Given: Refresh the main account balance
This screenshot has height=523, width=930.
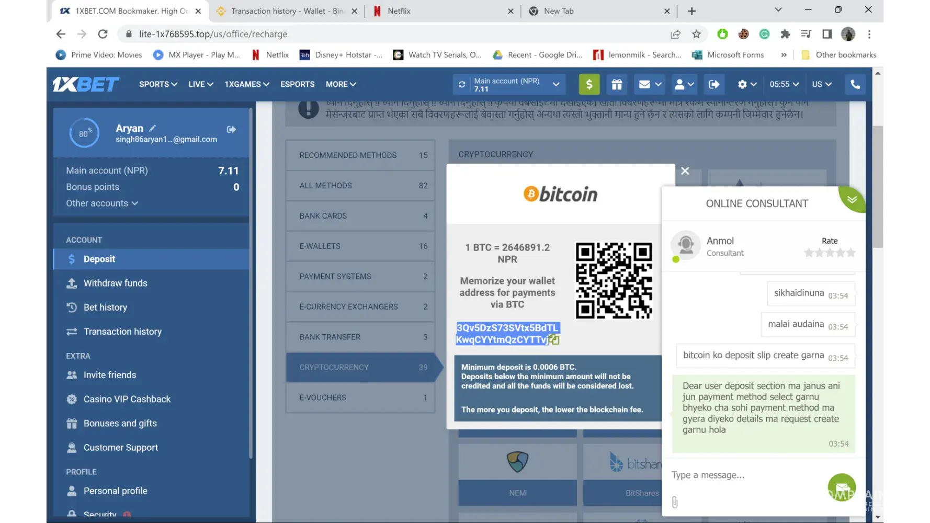Looking at the screenshot, I should [462, 84].
